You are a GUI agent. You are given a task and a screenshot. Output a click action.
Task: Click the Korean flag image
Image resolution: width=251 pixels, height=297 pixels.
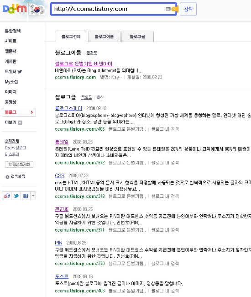pos(37,10)
